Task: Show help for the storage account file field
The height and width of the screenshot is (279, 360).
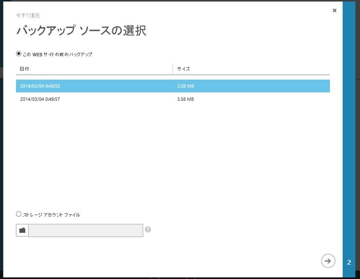Action: [148, 230]
